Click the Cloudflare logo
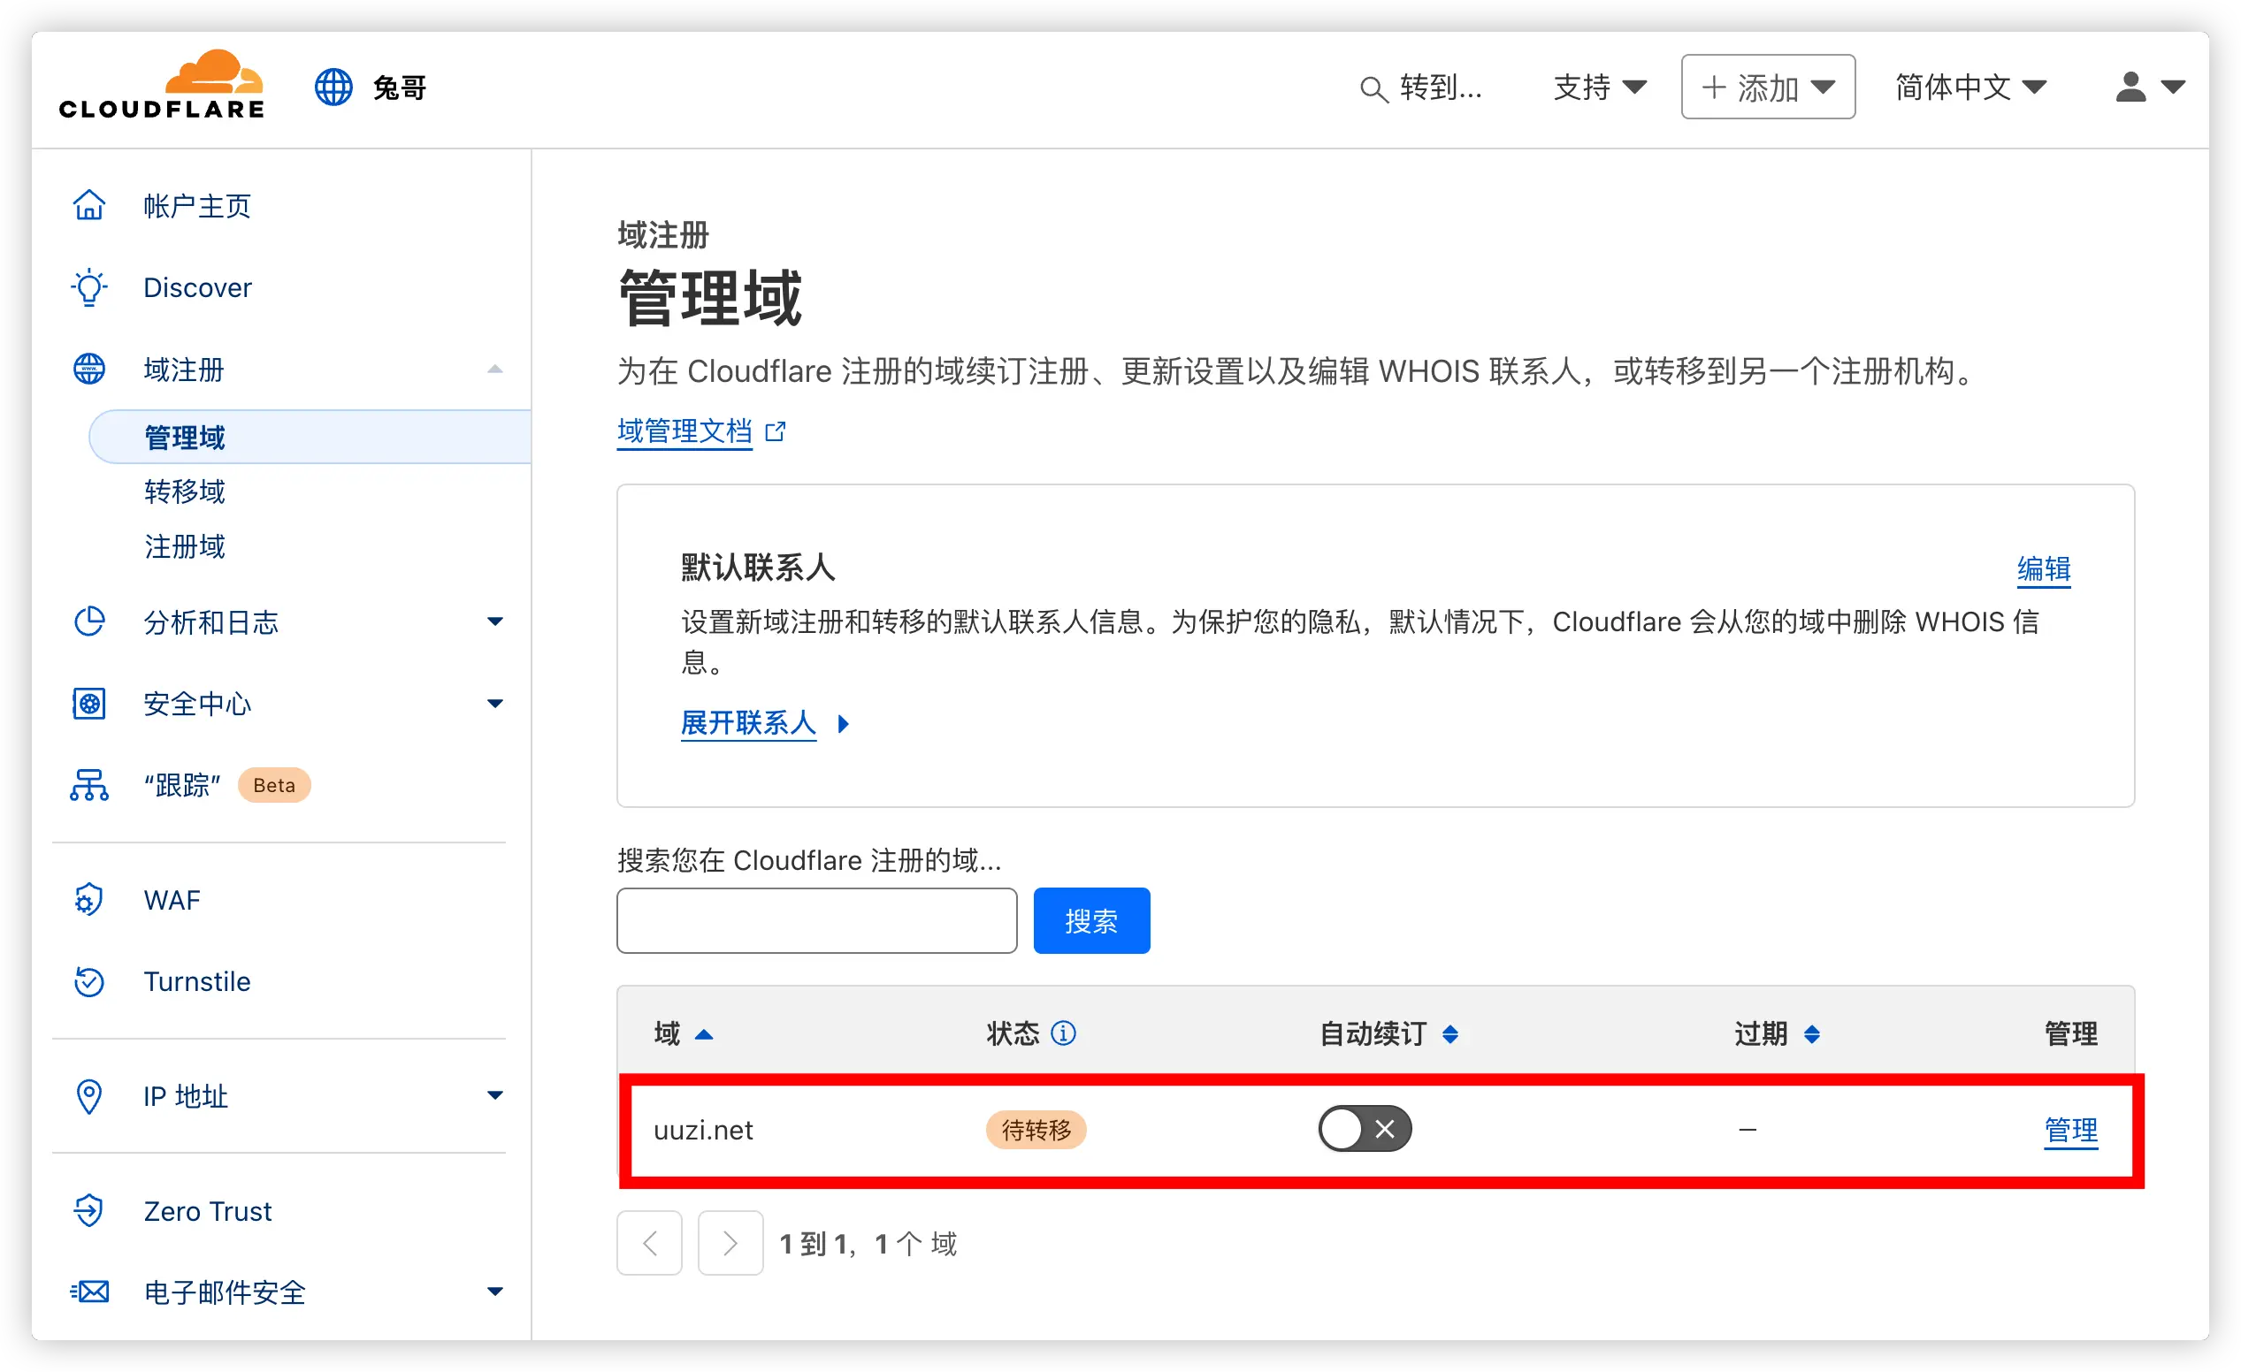Image resolution: width=2241 pixels, height=1372 pixels. pos(162,85)
